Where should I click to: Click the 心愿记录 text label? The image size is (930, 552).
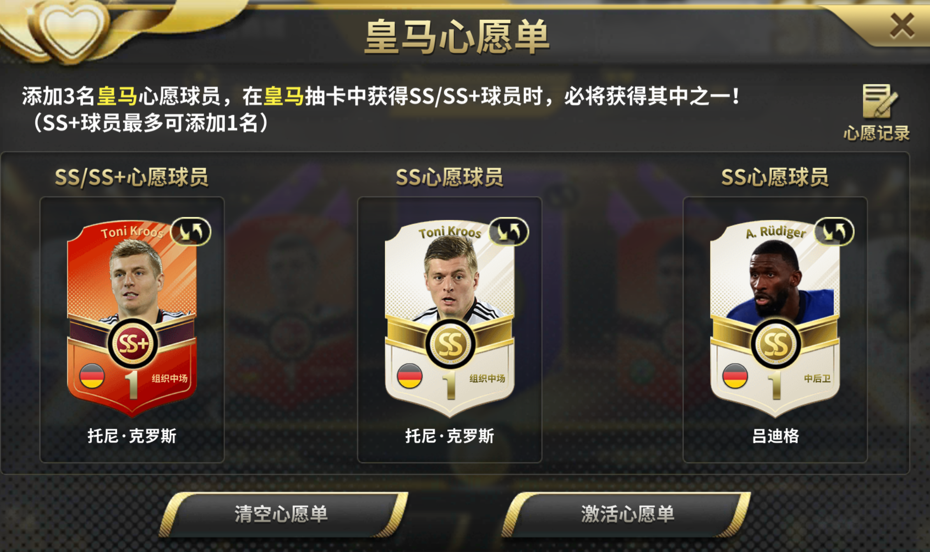877,133
